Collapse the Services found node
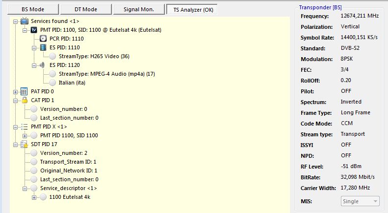 click(x=15, y=21)
